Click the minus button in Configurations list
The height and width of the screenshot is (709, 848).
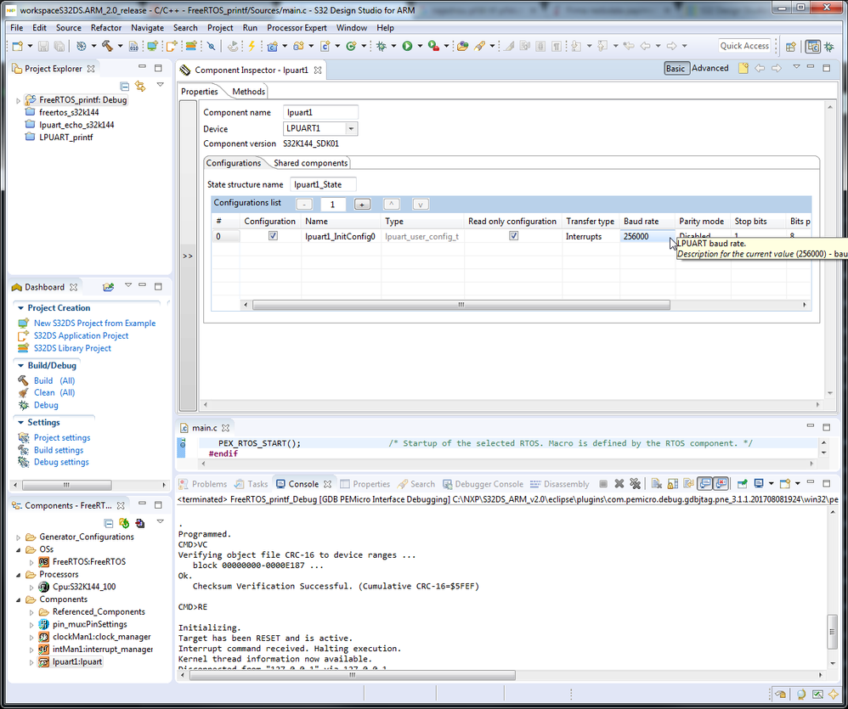pyautogui.click(x=304, y=205)
